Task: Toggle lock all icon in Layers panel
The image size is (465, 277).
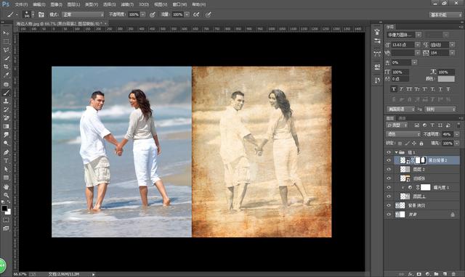Action: coord(421,144)
